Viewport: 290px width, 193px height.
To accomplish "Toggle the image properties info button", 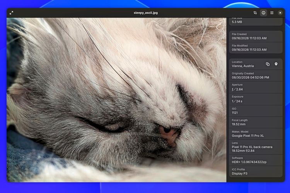I will pos(263,13).
